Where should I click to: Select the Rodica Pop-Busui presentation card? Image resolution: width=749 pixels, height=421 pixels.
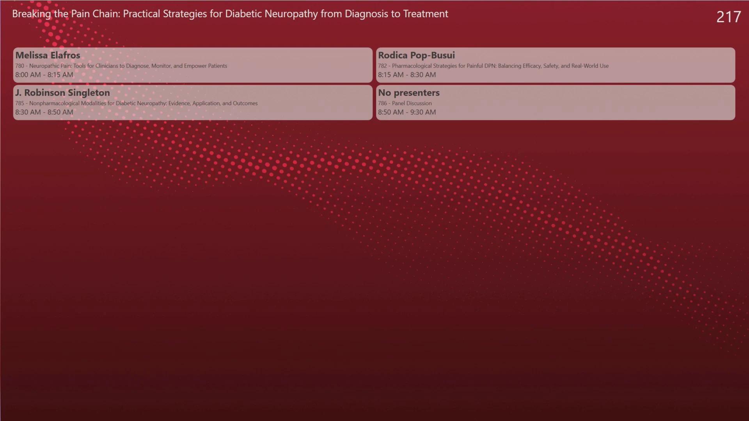click(x=556, y=65)
